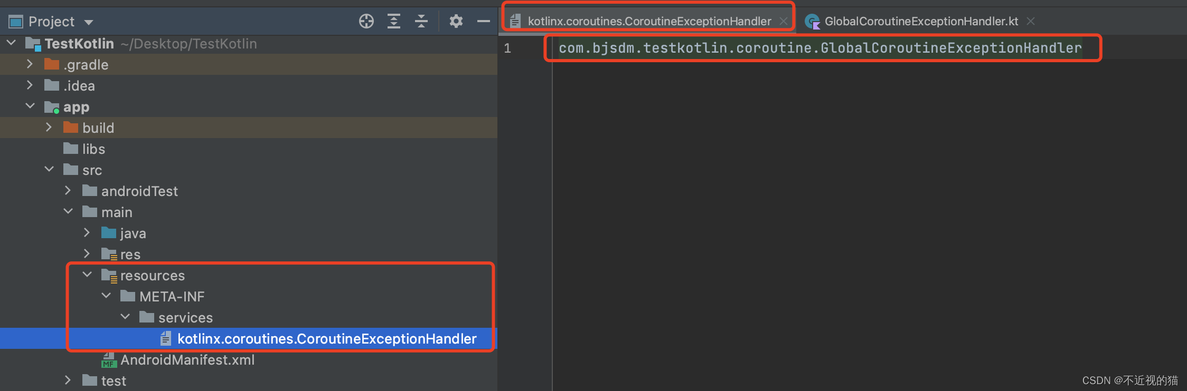Select the java folder row
This screenshot has height=391, width=1187.
pos(249,233)
